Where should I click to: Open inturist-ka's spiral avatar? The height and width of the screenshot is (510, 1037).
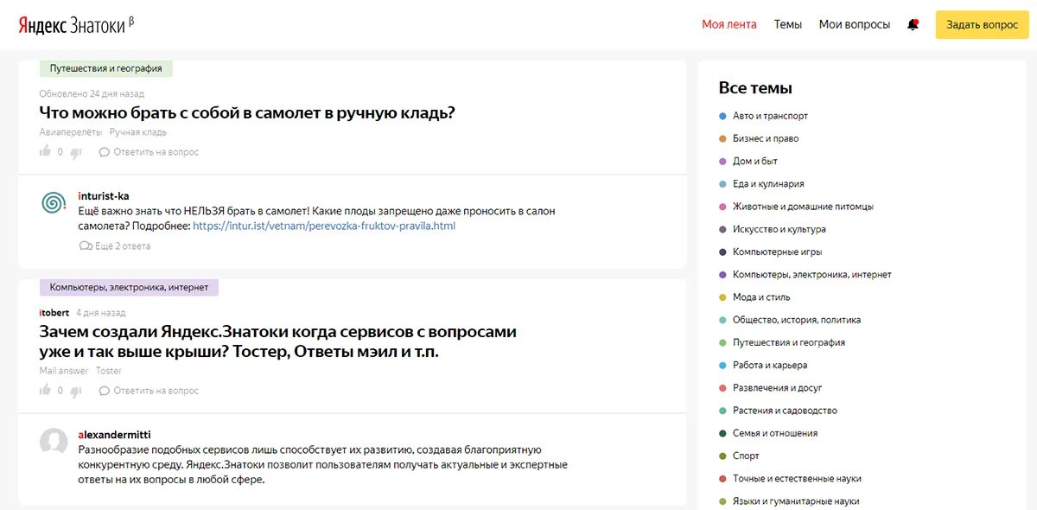(x=54, y=203)
